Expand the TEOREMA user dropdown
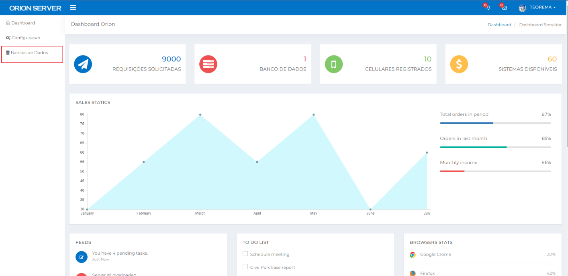Screen dimensions: 568x276 click(542, 7)
